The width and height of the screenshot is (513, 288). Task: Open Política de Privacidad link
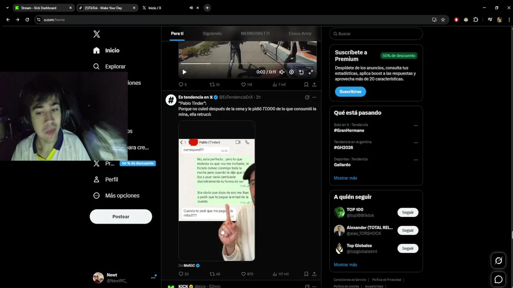386,280
